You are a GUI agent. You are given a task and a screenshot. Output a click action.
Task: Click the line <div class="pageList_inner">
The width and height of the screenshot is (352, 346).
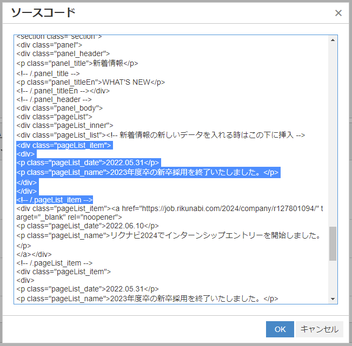(65, 125)
